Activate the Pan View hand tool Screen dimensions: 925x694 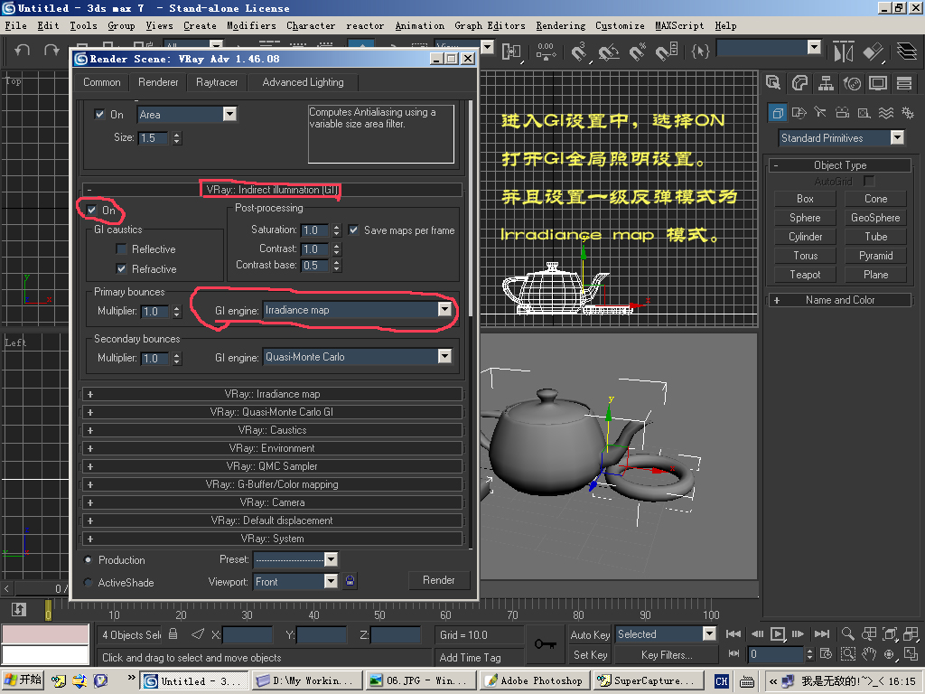[869, 654]
